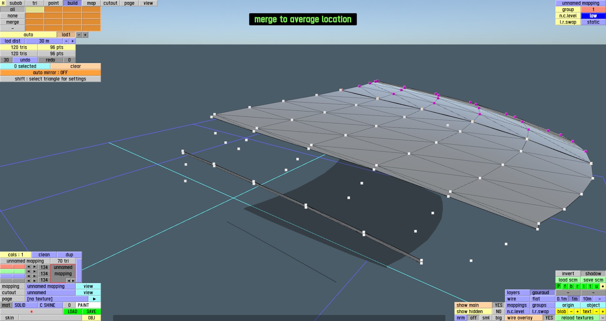Clear the current selection

click(76, 66)
